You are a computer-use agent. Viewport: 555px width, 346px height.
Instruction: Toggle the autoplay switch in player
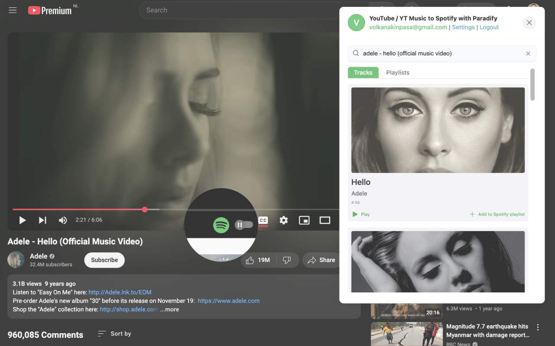(x=244, y=225)
